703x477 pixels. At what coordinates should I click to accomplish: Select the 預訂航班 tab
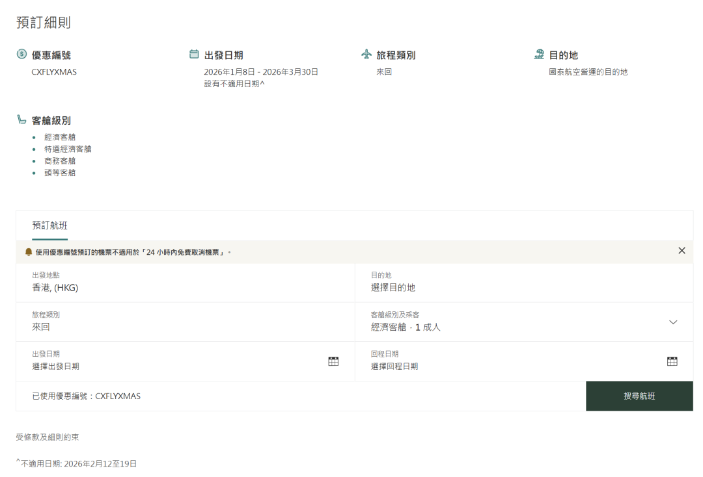coord(50,226)
